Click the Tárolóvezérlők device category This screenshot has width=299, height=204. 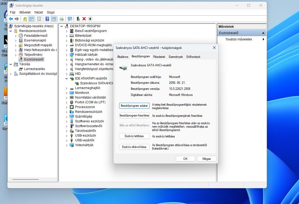tap(86, 131)
